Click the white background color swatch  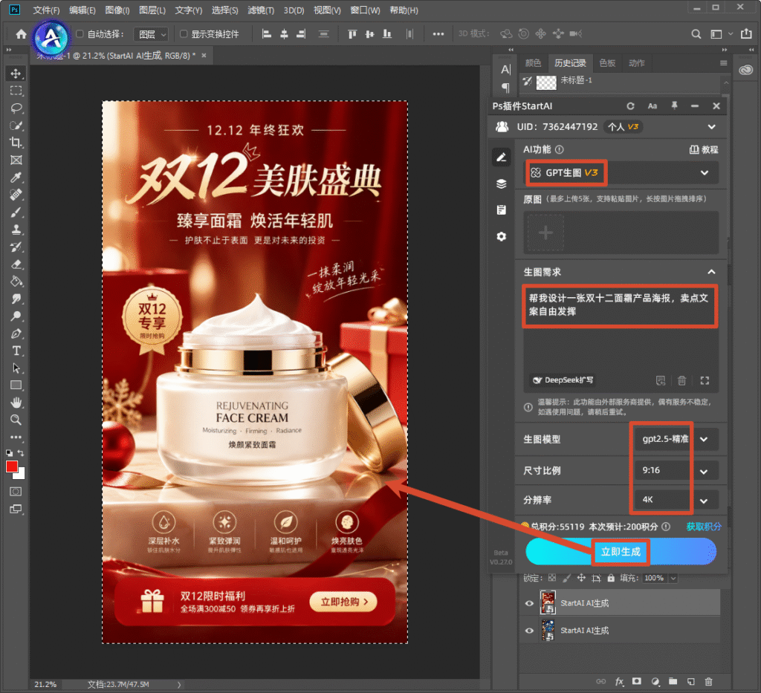(21, 475)
